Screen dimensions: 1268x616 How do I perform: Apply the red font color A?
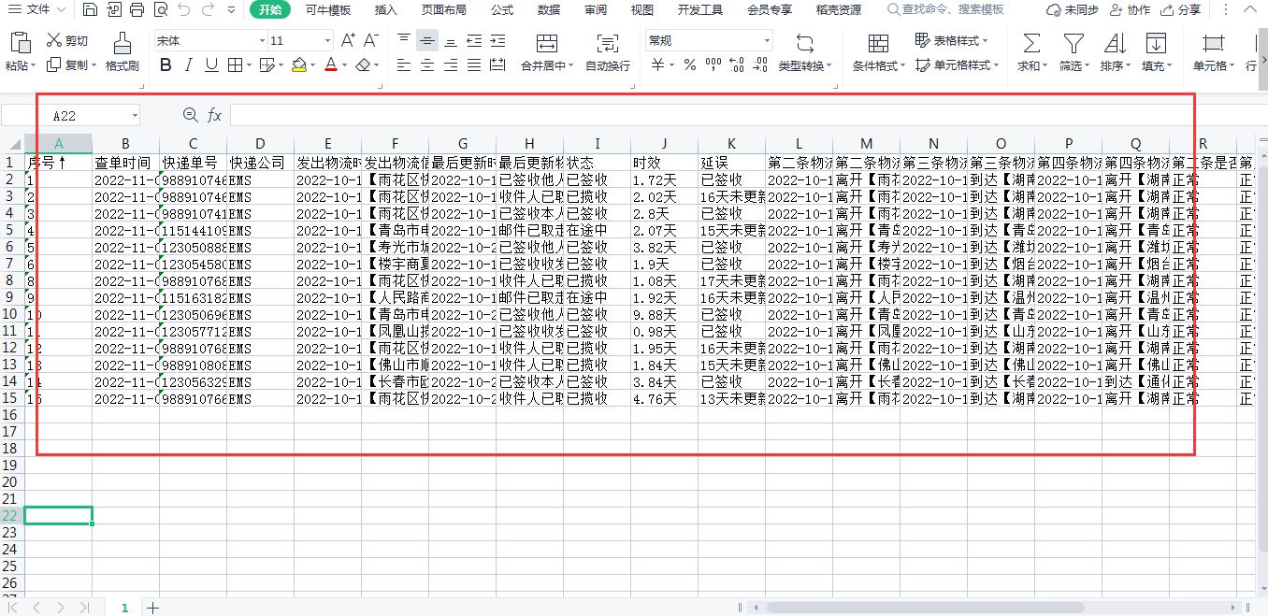(330, 65)
